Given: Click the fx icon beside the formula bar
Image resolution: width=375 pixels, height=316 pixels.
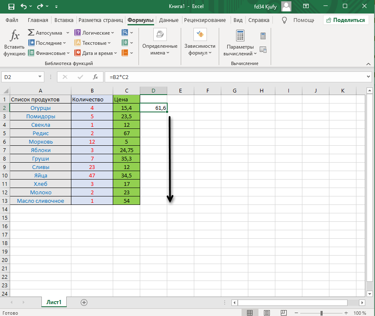Looking at the screenshot, I should [95, 77].
